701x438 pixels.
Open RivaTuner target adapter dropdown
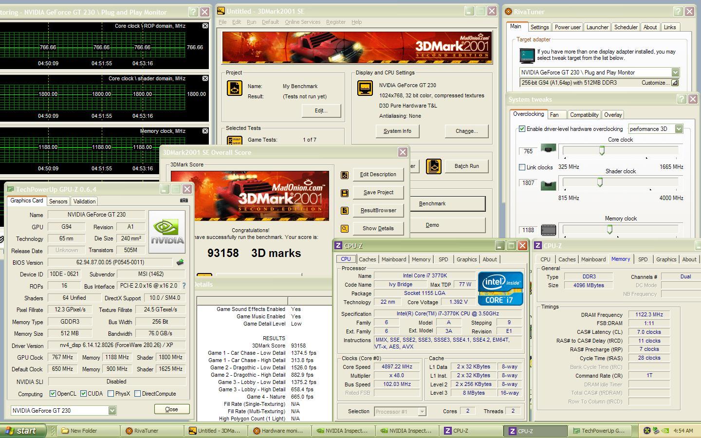[x=675, y=73]
